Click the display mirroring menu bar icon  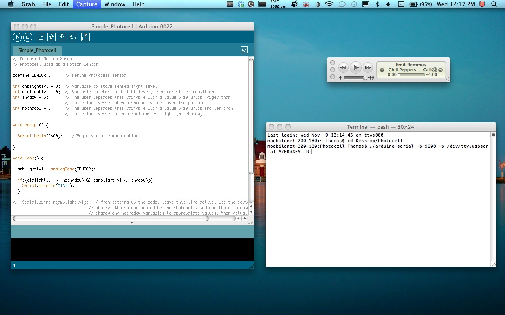366,4
